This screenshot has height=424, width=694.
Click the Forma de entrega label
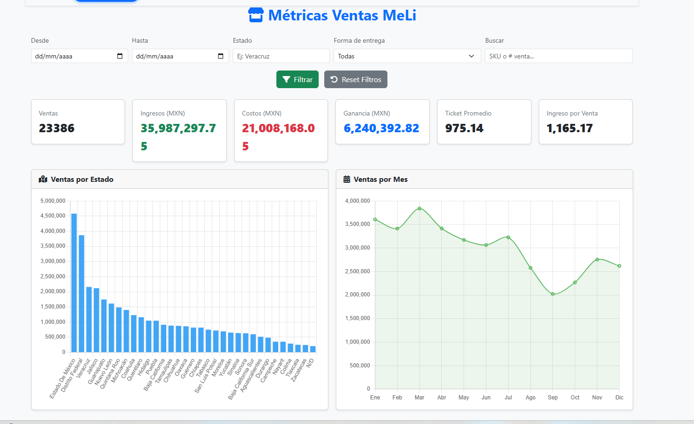pos(359,40)
